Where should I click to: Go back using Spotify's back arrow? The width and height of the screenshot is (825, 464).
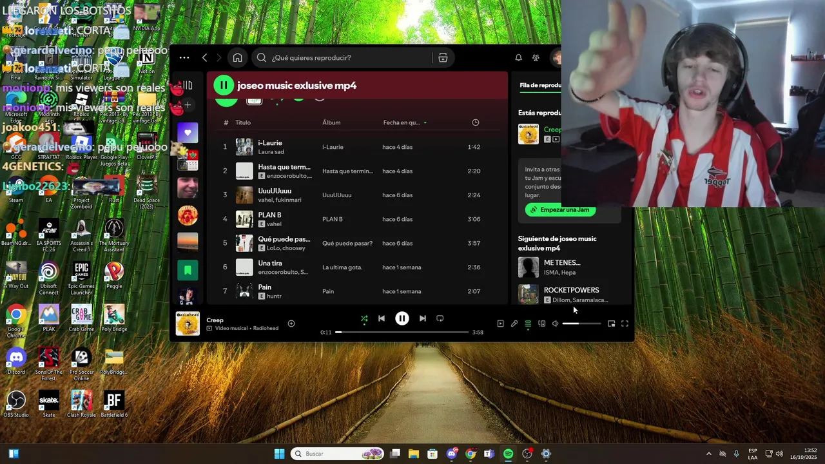pyautogui.click(x=205, y=57)
